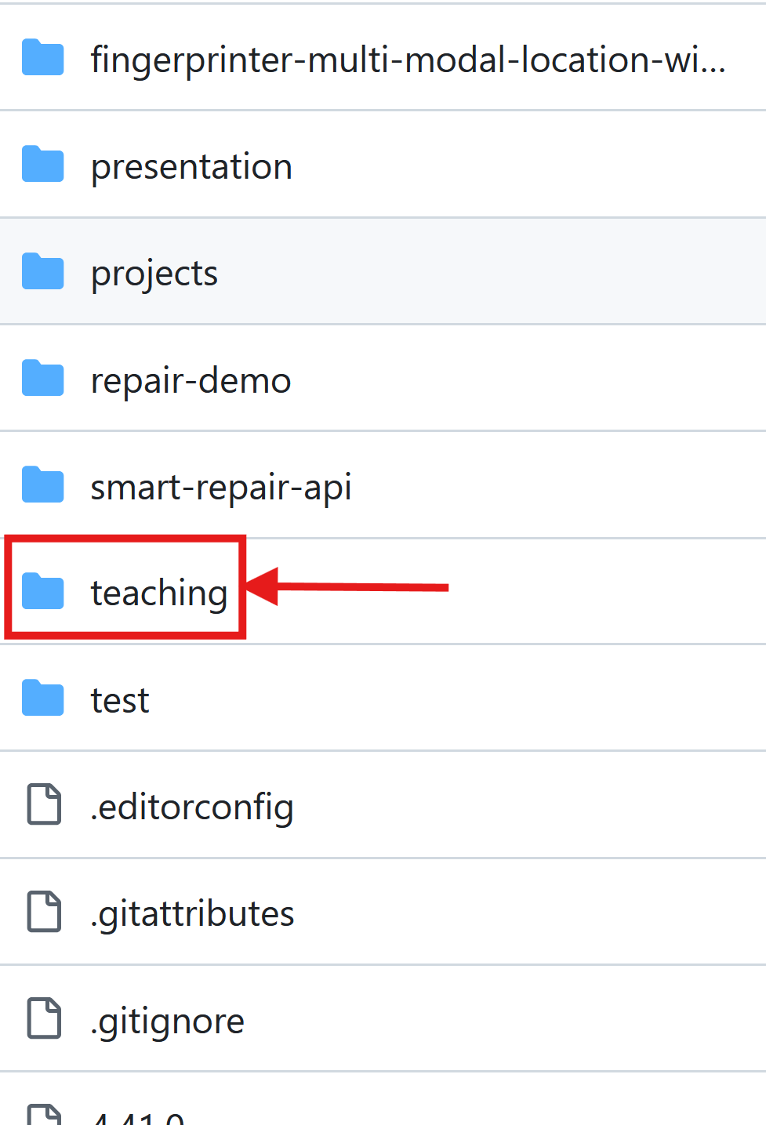
Task: Open the smart-repair-api folder
Action: point(221,485)
